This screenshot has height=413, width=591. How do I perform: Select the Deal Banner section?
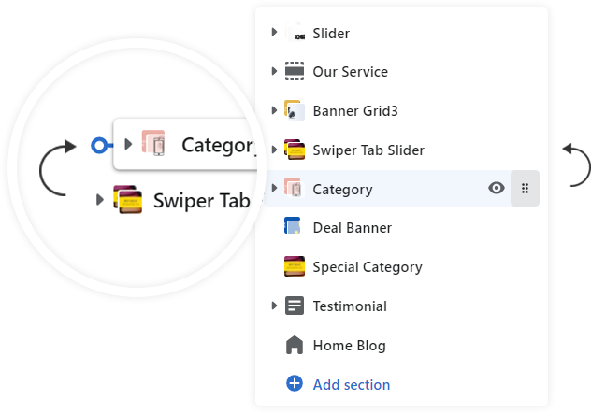352,227
